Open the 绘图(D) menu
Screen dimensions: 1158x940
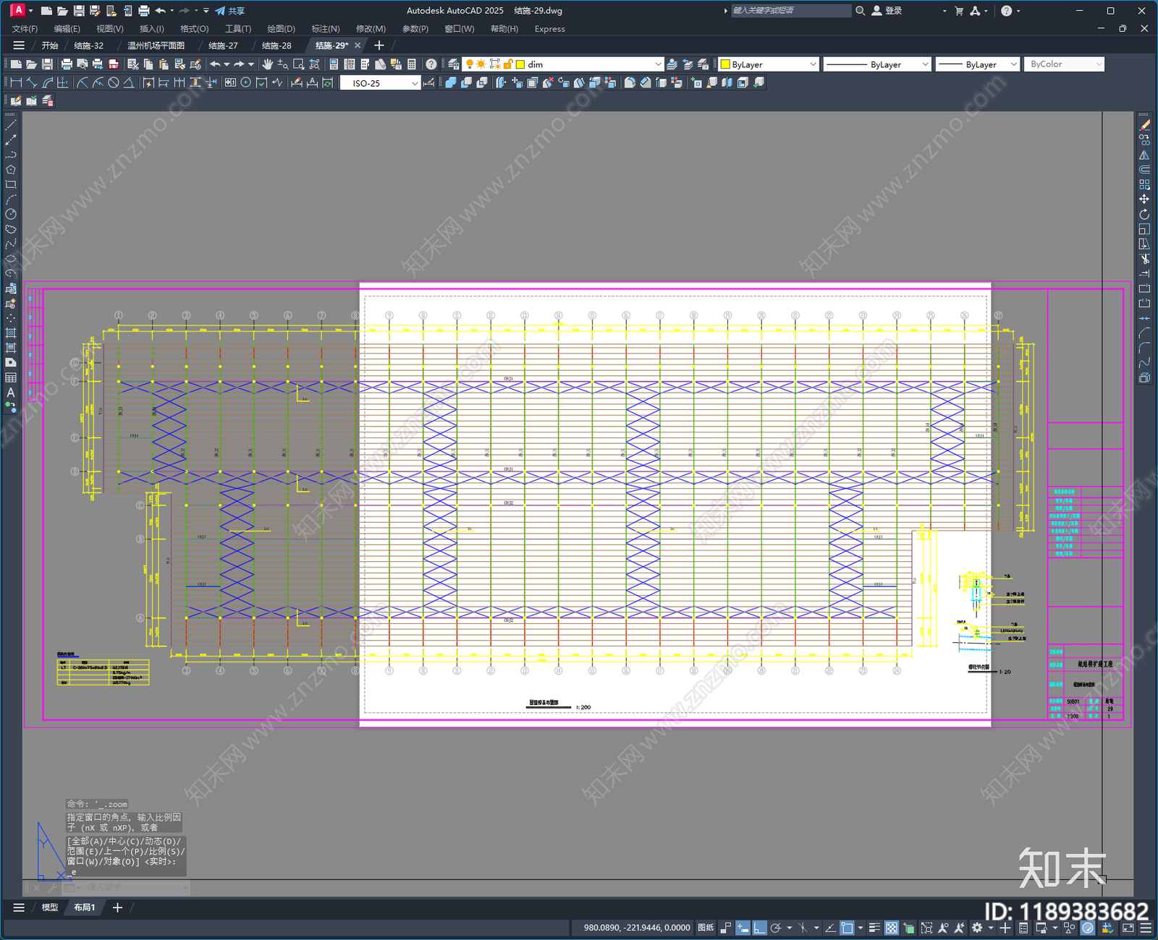pyautogui.click(x=281, y=29)
